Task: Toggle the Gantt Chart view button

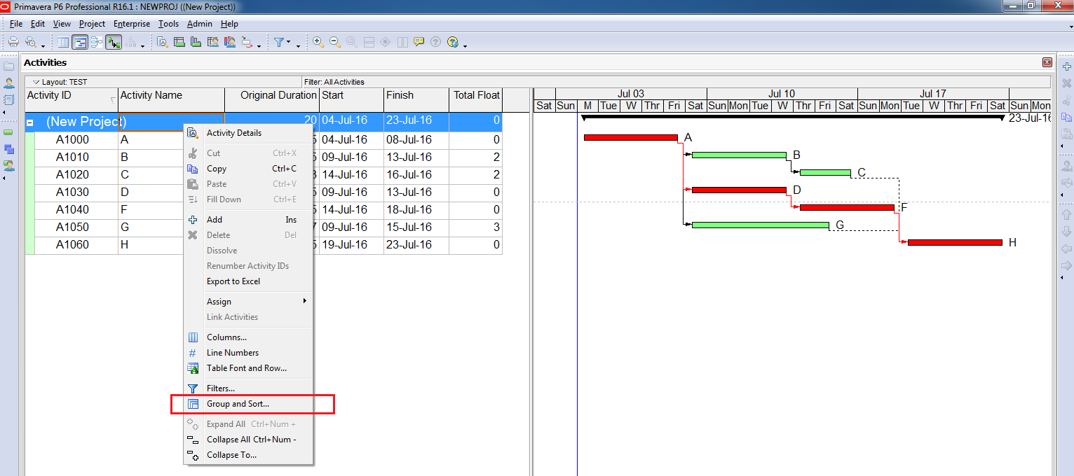Action: (80, 42)
